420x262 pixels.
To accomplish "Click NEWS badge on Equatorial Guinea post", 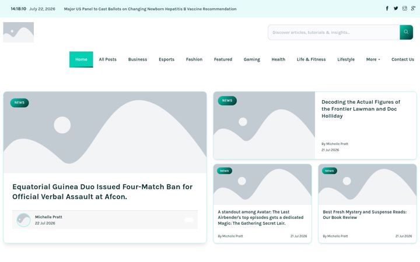I will pyautogui.click(x=19, y=102).
